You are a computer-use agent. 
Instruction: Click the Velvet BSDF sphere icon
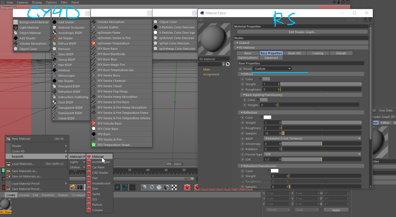(55, 118)
